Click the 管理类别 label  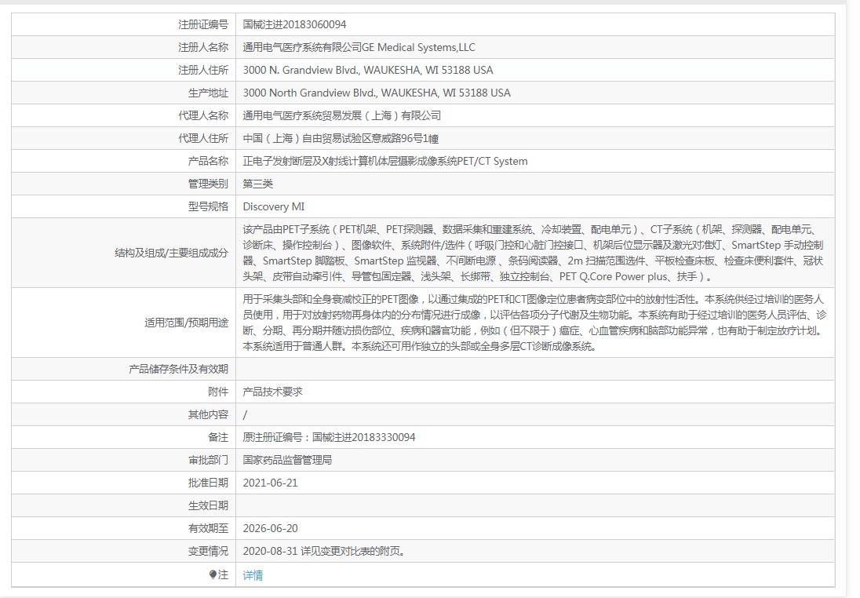coord(208,184)
